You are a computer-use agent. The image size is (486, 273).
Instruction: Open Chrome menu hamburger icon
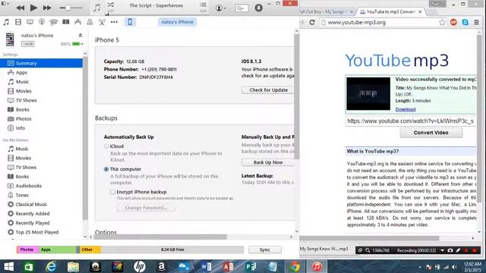click(x=476, y=22)
